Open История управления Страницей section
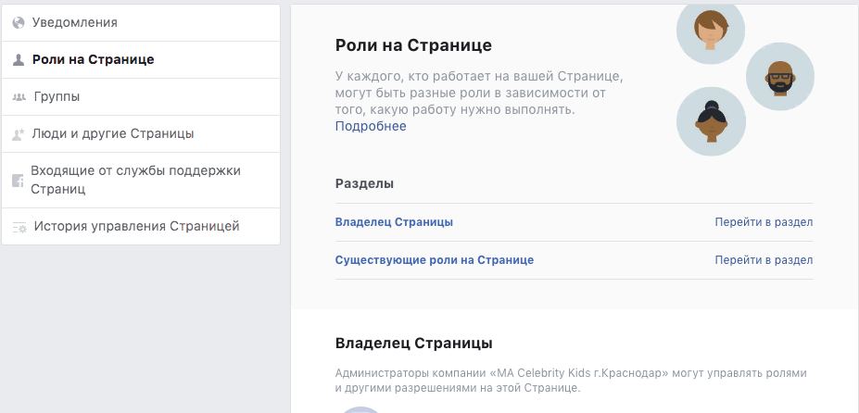The width and height of the screenshot is (859, 413). point(136,226)
